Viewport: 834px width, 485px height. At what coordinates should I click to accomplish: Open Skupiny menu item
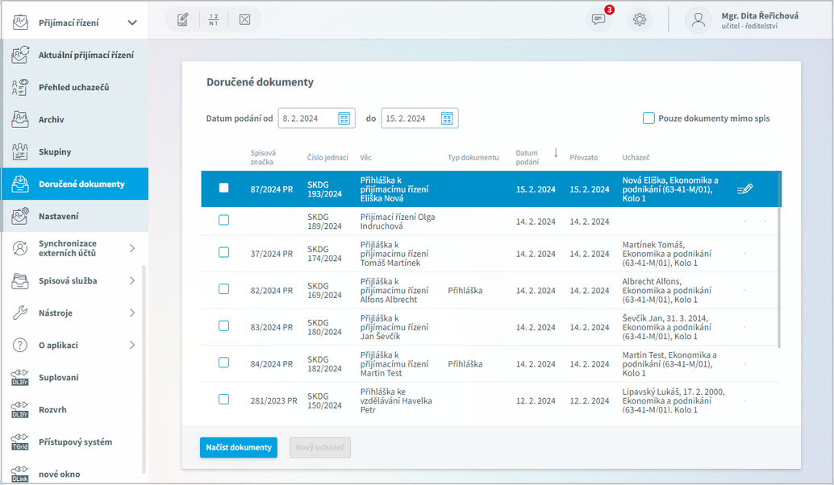tap(74, 151)
